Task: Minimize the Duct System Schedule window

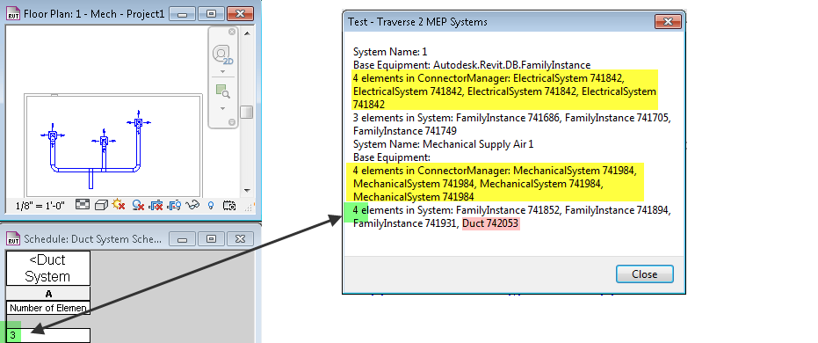Action: tap(183, 239)
